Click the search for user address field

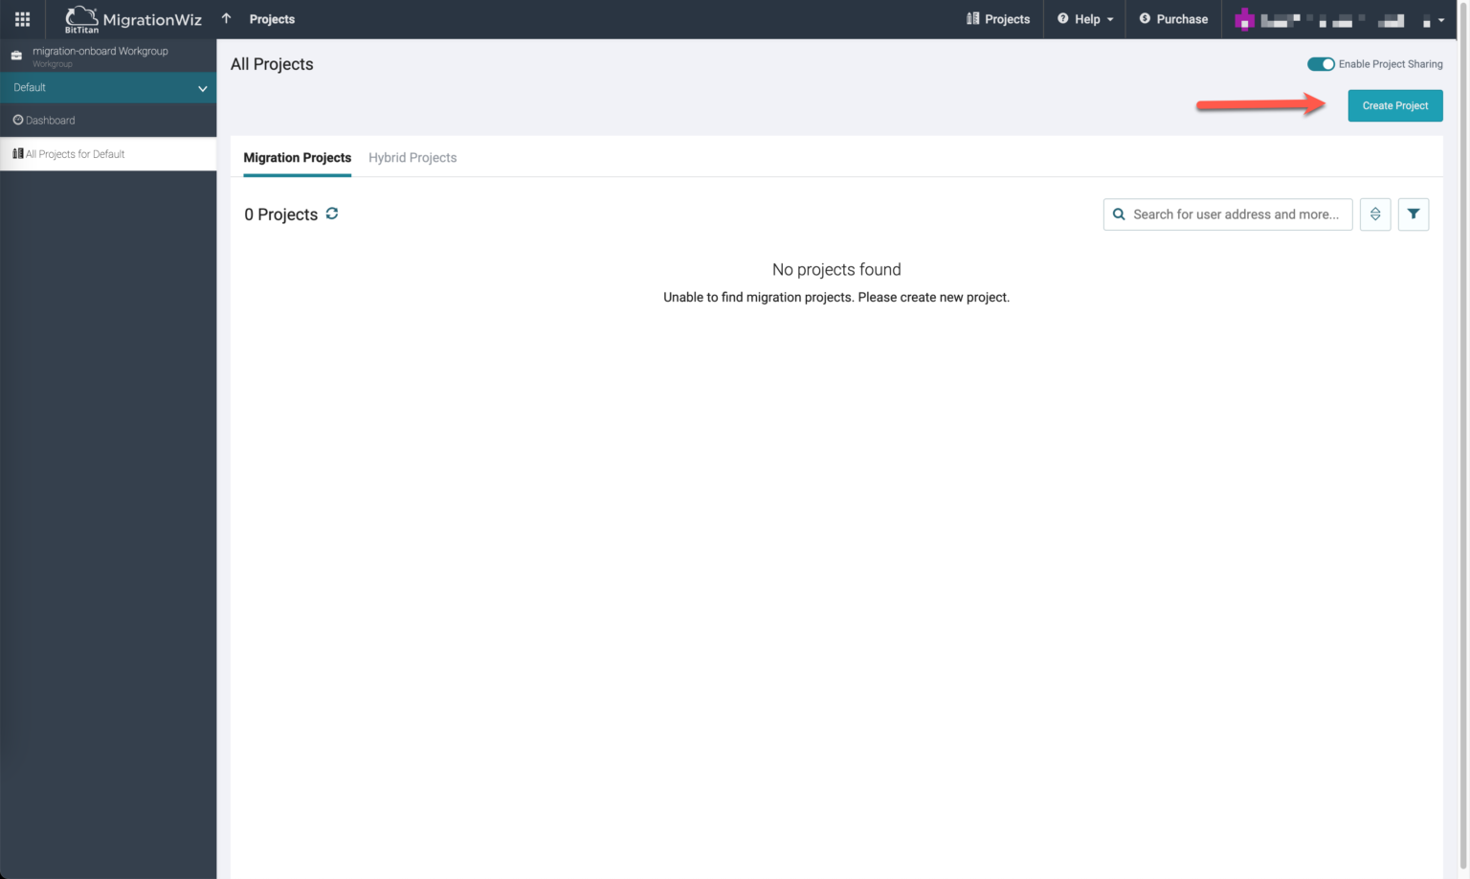1236,214
